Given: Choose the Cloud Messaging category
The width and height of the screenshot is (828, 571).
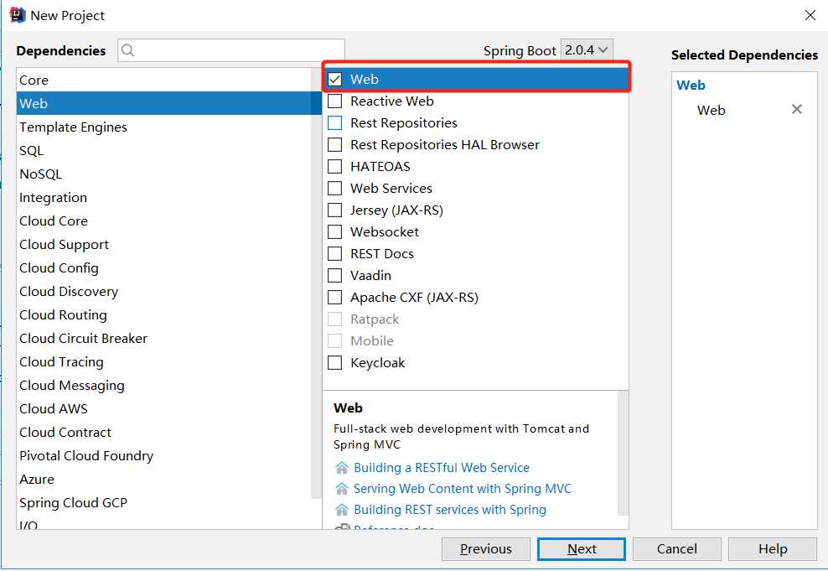Looking at the screenshot, I should pos(163,386).
